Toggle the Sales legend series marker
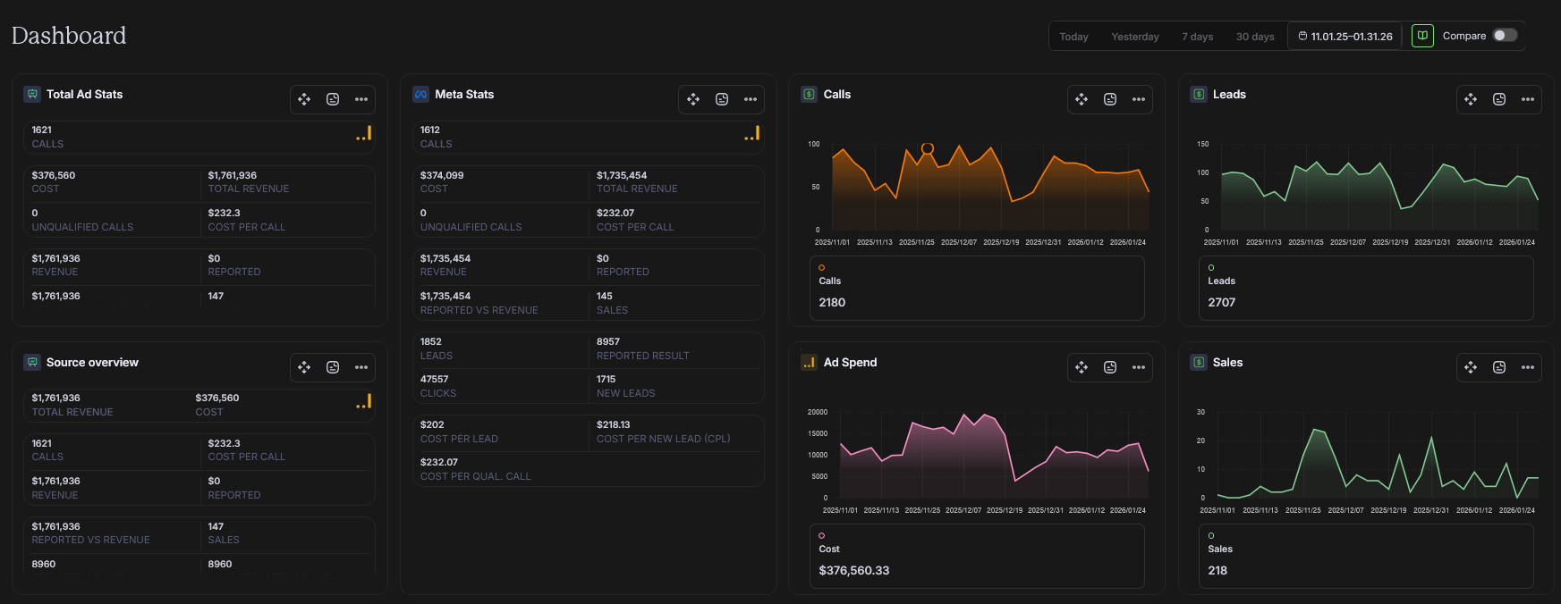Image resolution: width=1561 pixels, height=604 pixels. point(1211,535)
